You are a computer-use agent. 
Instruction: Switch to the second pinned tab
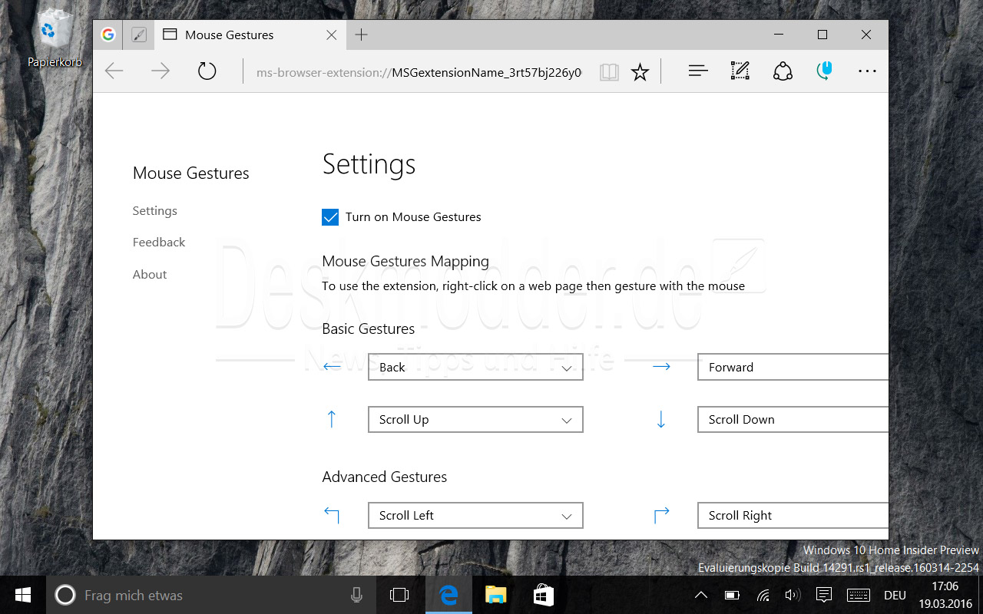[x=138, y=35]
